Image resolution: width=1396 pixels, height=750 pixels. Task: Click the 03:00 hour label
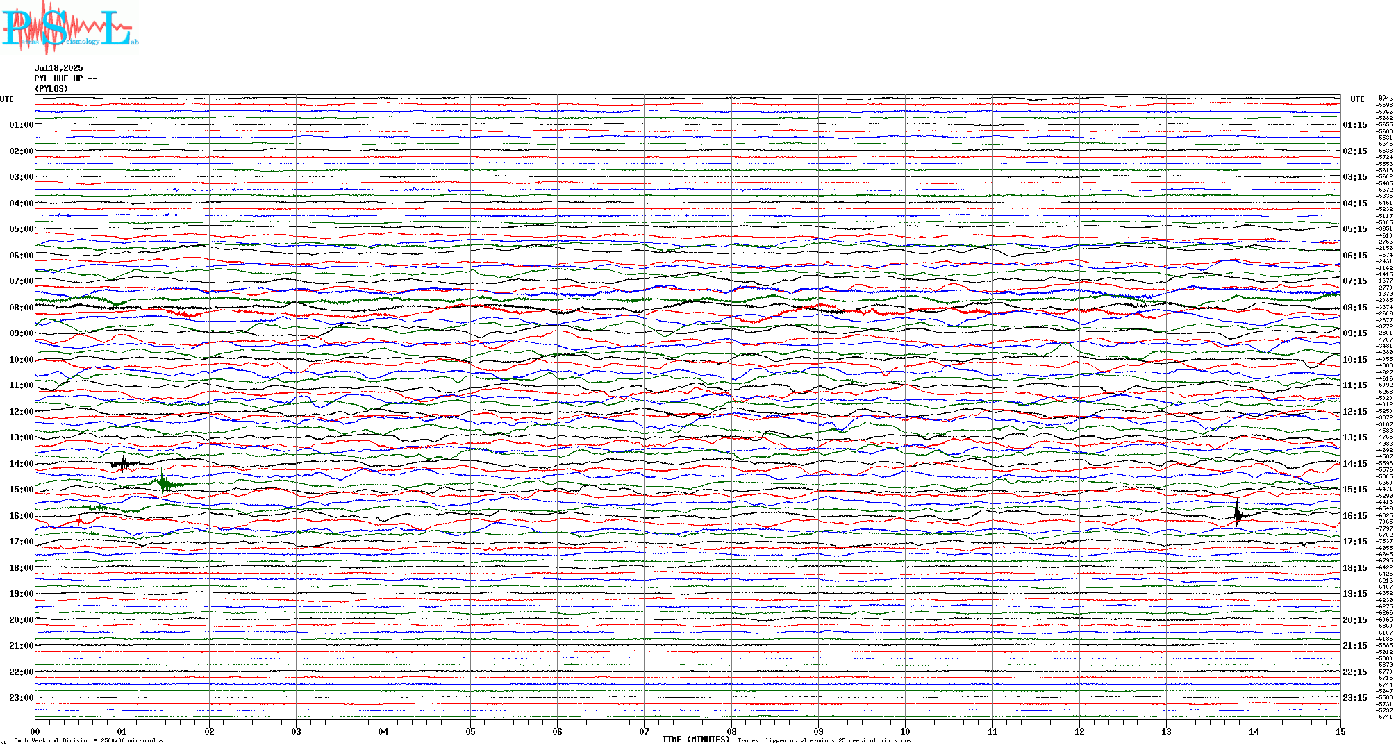[x=21, y=177]
